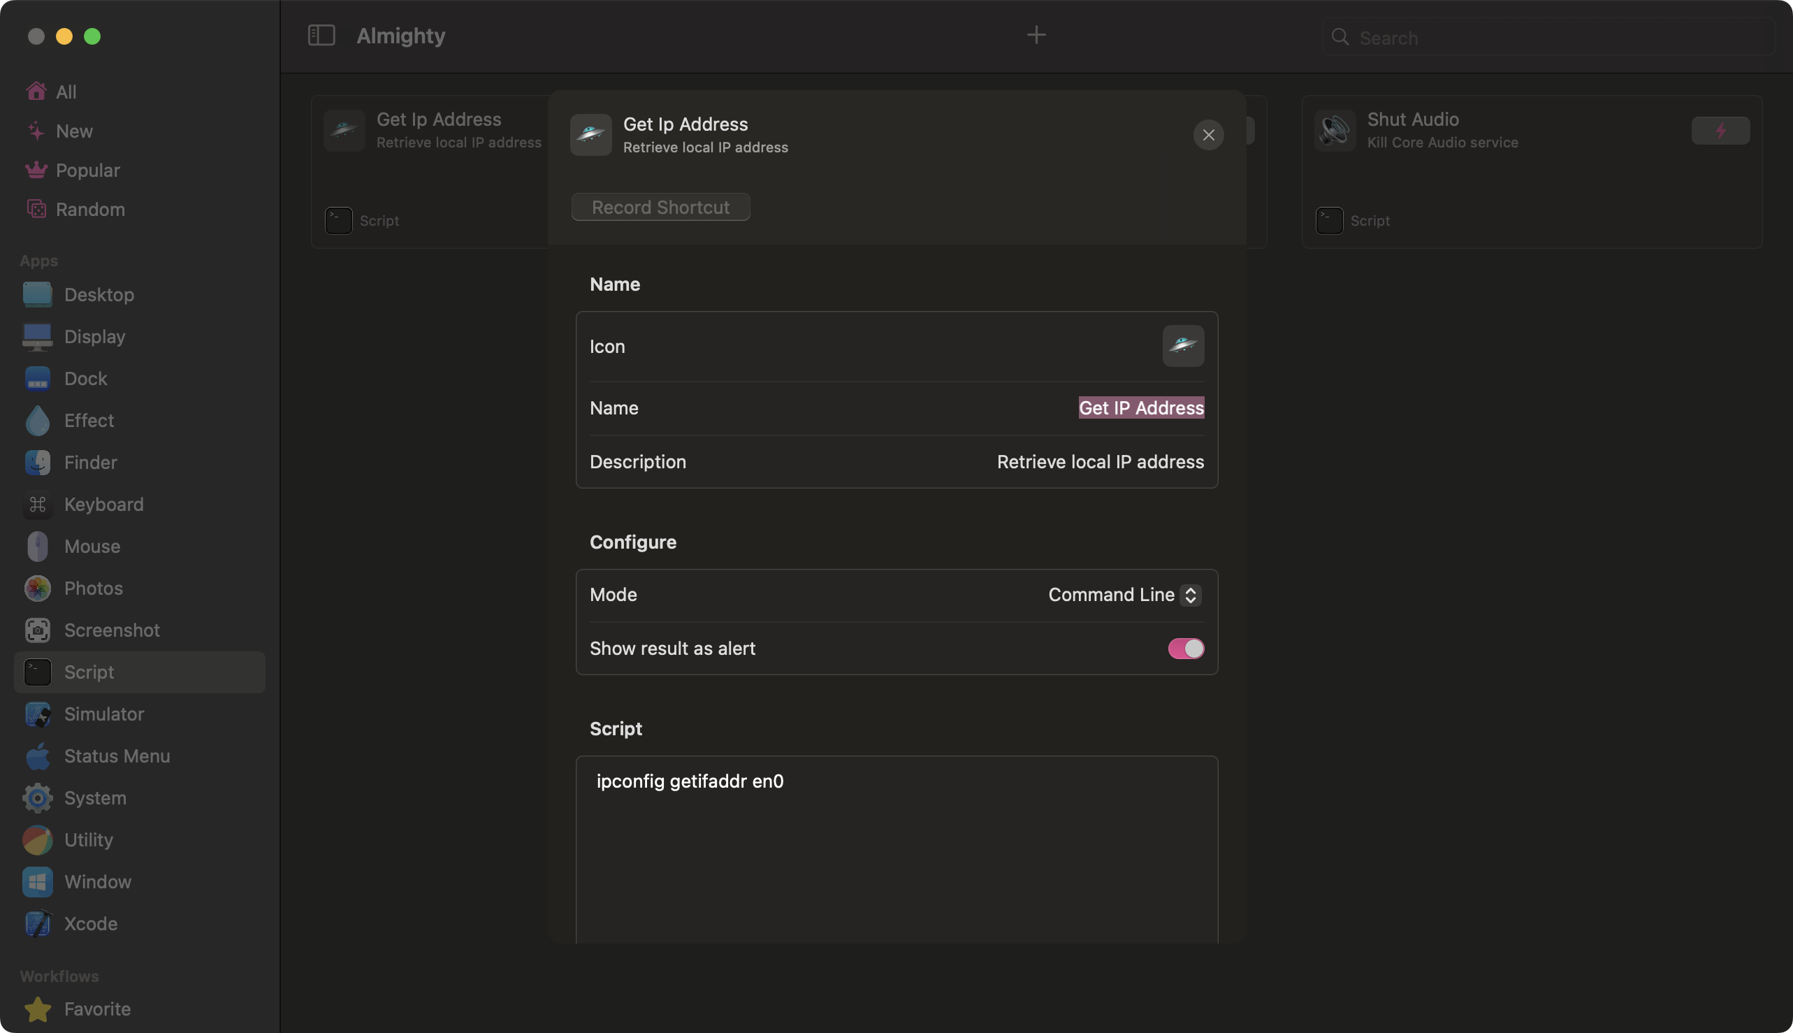
Task: Open the Screenshot category in sidebar
Action: point(111,630)
